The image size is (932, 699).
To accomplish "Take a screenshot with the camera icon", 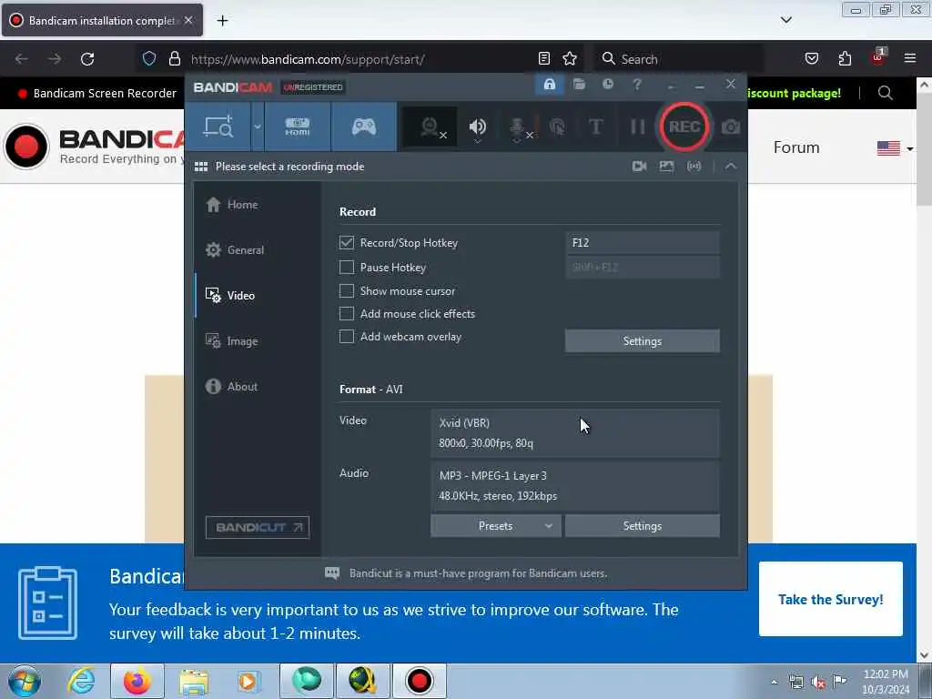I will [731, 127].
